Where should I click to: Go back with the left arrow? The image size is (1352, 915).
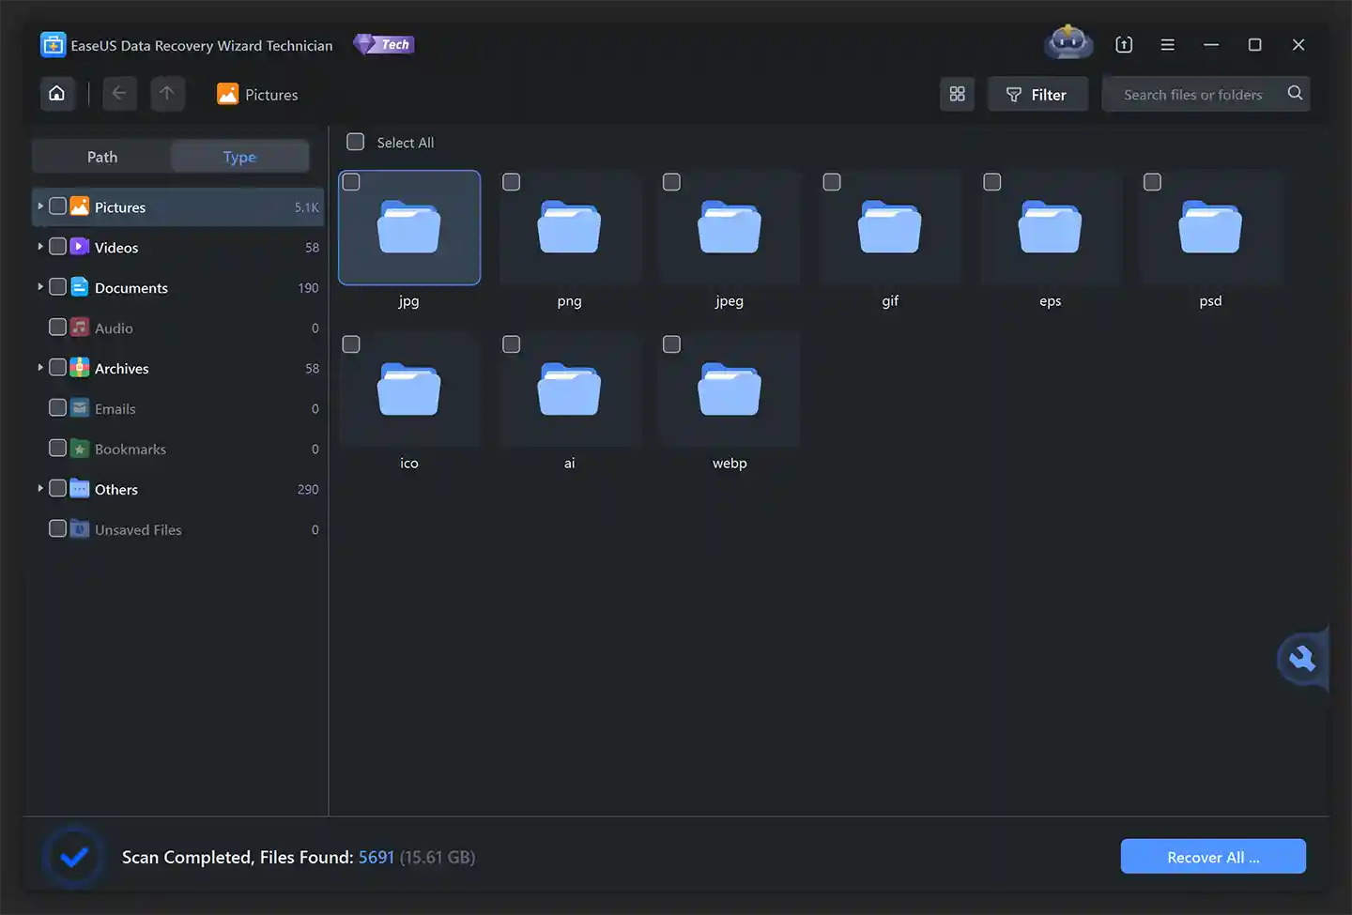pos(119,94)
